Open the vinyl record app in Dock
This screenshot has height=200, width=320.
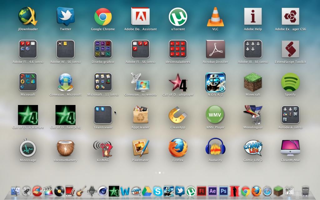coord(59,192)
